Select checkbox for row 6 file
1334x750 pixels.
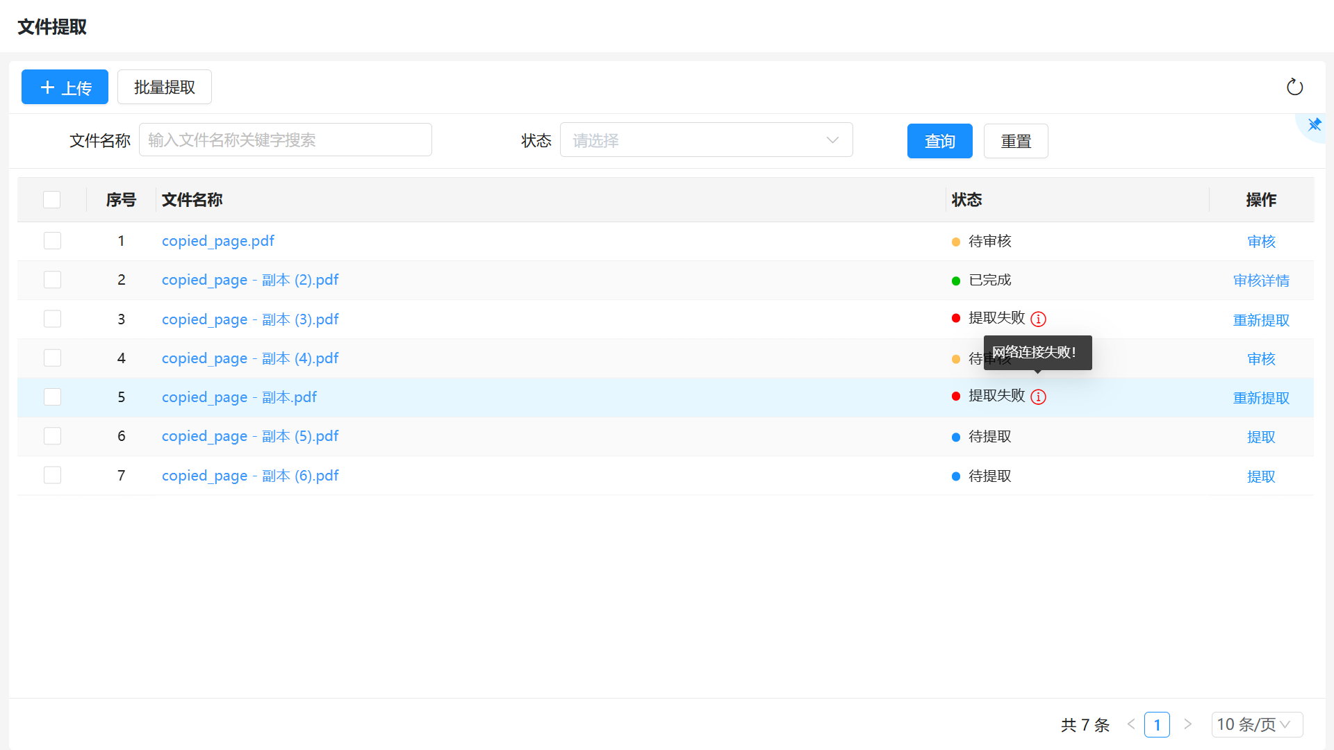click(52, 436)
